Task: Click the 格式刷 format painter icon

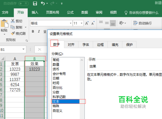Action: click(13, 33)
